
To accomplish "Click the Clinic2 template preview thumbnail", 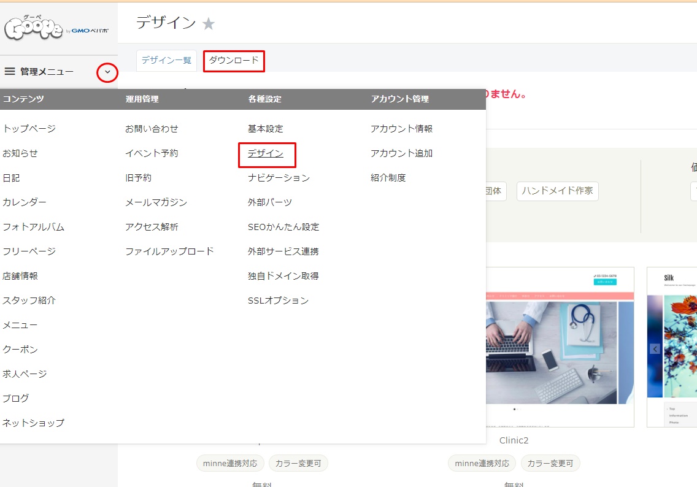I will click(560, 347).
